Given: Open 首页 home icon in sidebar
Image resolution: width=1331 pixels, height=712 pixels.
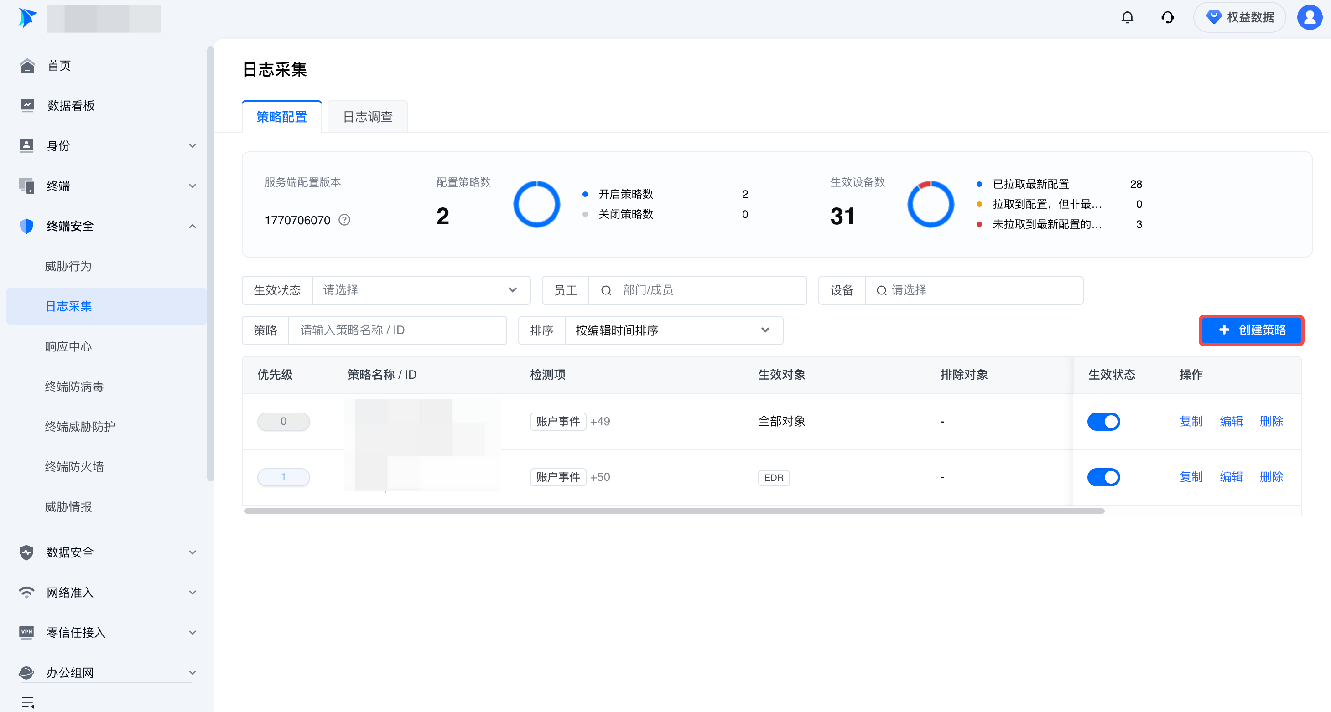Looking at the screenshot, I should point(27,66).
